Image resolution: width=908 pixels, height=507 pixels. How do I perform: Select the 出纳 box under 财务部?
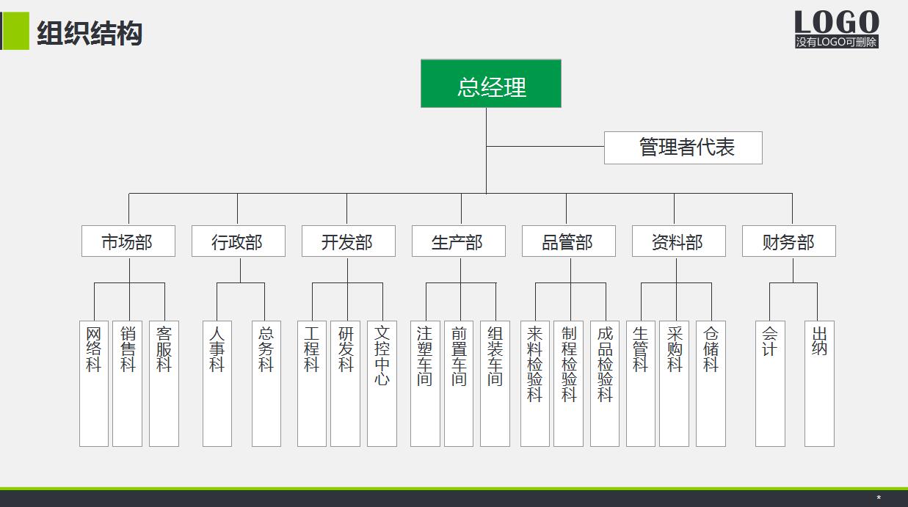[x=820, y=383]
